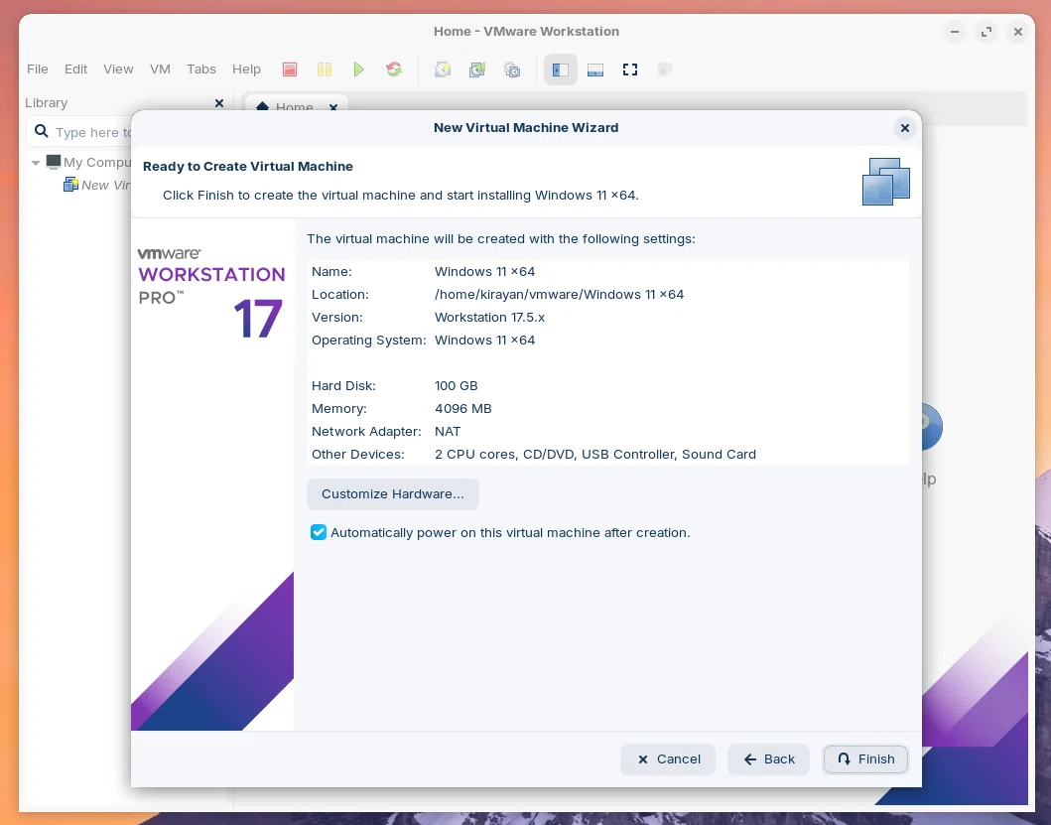
Task: Click the Cancel button
Action: click(x=668, y=759)
